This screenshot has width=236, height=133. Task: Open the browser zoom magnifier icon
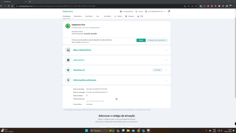(x=188, y=6)
